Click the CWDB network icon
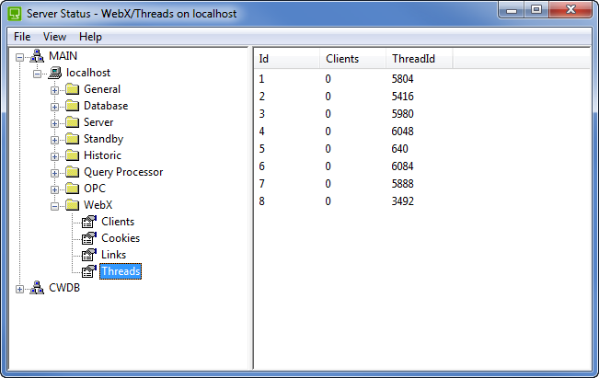This screenshot has width=599, height=378. click(x=37, y=288)
